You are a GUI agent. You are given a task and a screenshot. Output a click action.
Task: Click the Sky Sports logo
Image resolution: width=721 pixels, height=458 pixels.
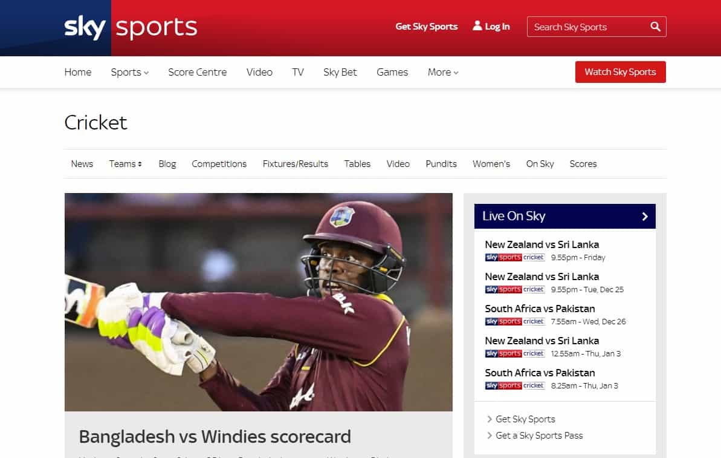point(131,28)
